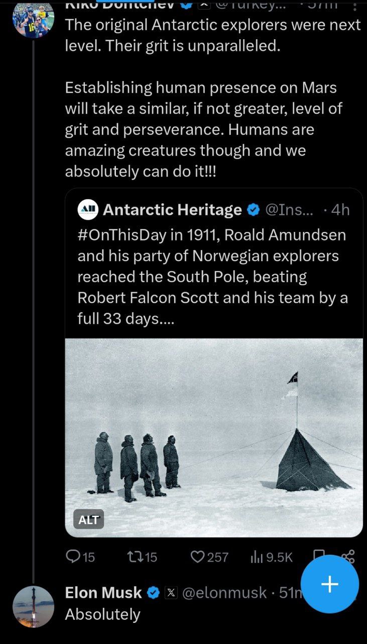
Task: Open the Antarctic Heritage profile avatar
Action: [x=88, y=209]
